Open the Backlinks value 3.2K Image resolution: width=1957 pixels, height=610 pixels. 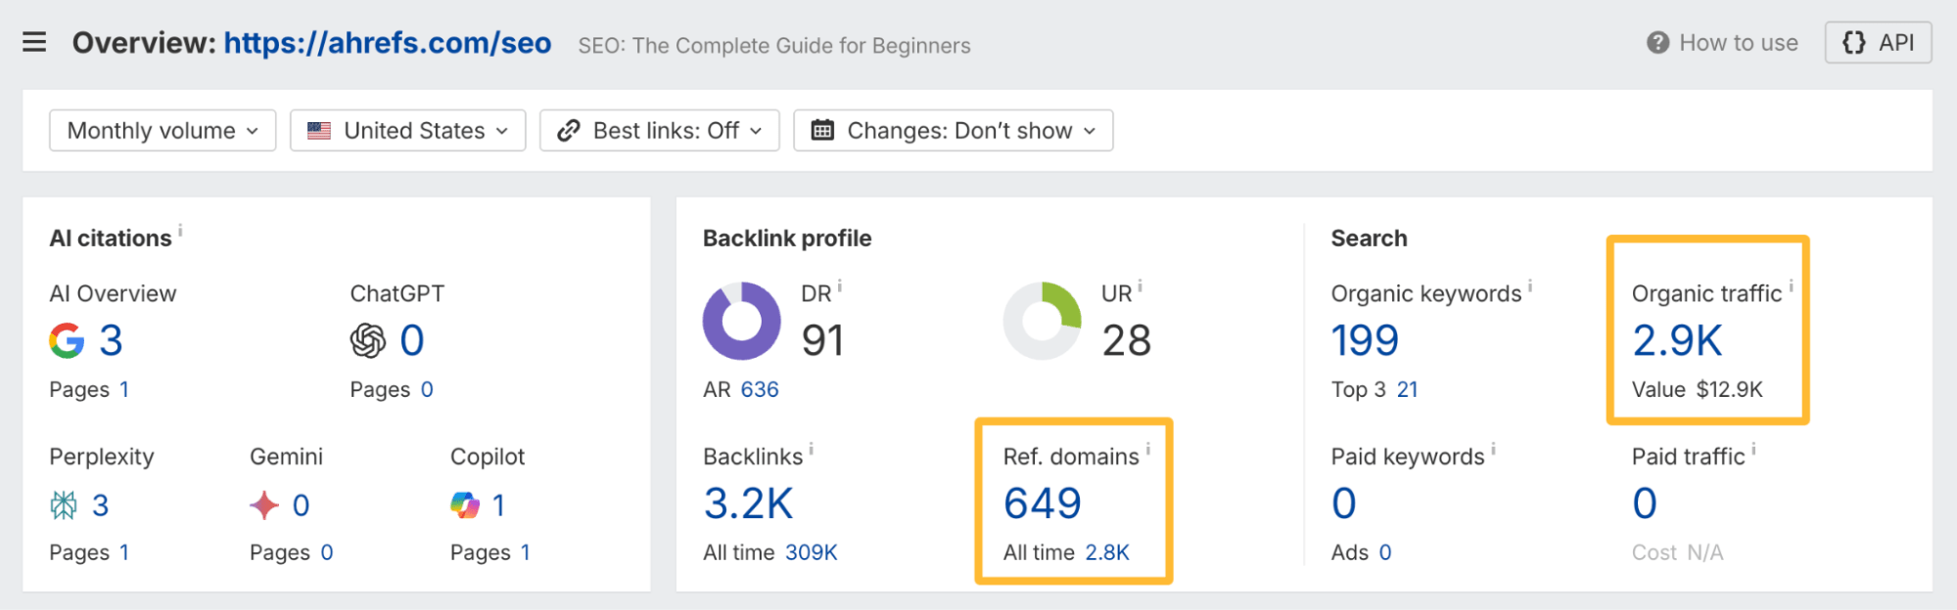tap(748, 503)
